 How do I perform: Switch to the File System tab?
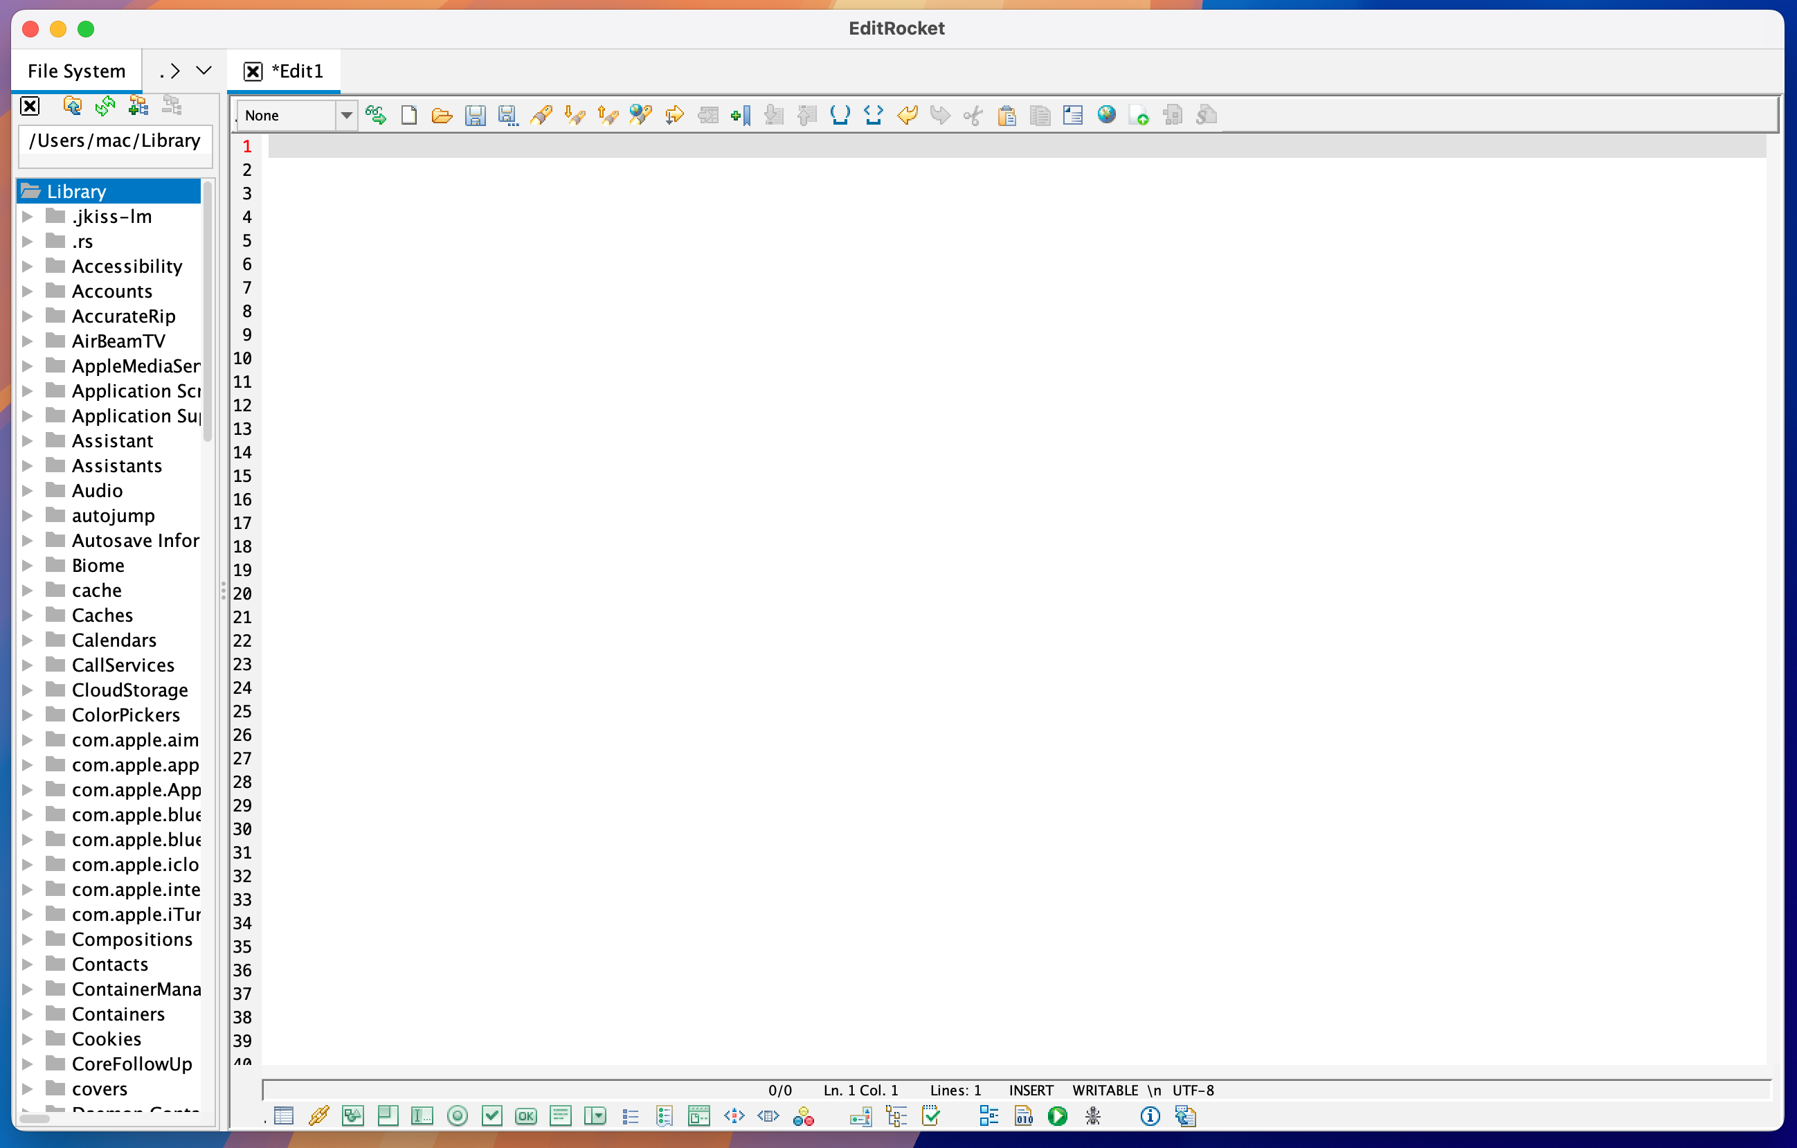[76, 71]
